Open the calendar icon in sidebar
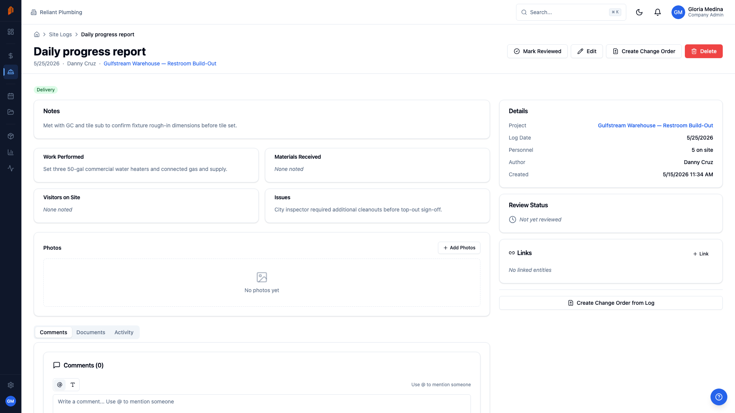The image size is (735, 413). coord(11,96)
